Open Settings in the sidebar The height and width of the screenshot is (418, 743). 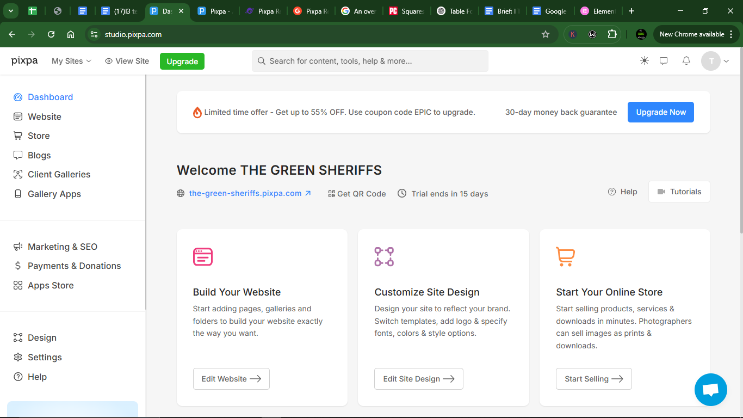(38, 357)
